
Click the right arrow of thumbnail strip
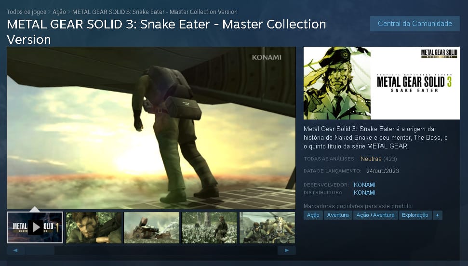tap(286, 251)
